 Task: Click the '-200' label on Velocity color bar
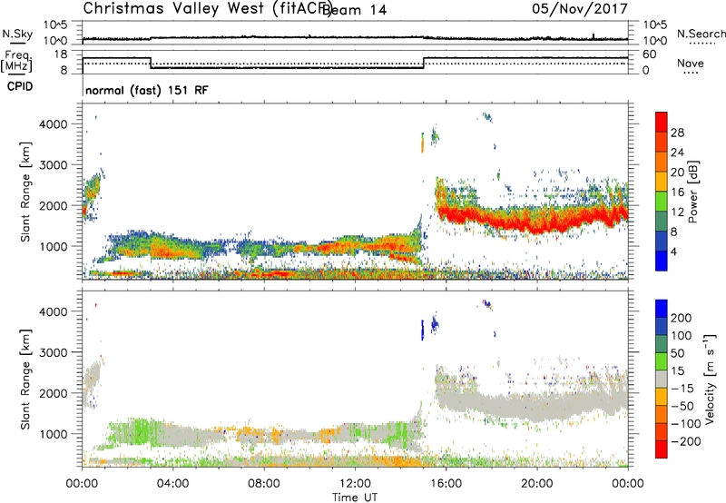686,441
